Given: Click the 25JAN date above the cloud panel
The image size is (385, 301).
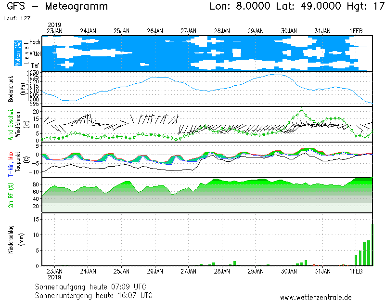Looking at the screenshot, I should [121, 31].
